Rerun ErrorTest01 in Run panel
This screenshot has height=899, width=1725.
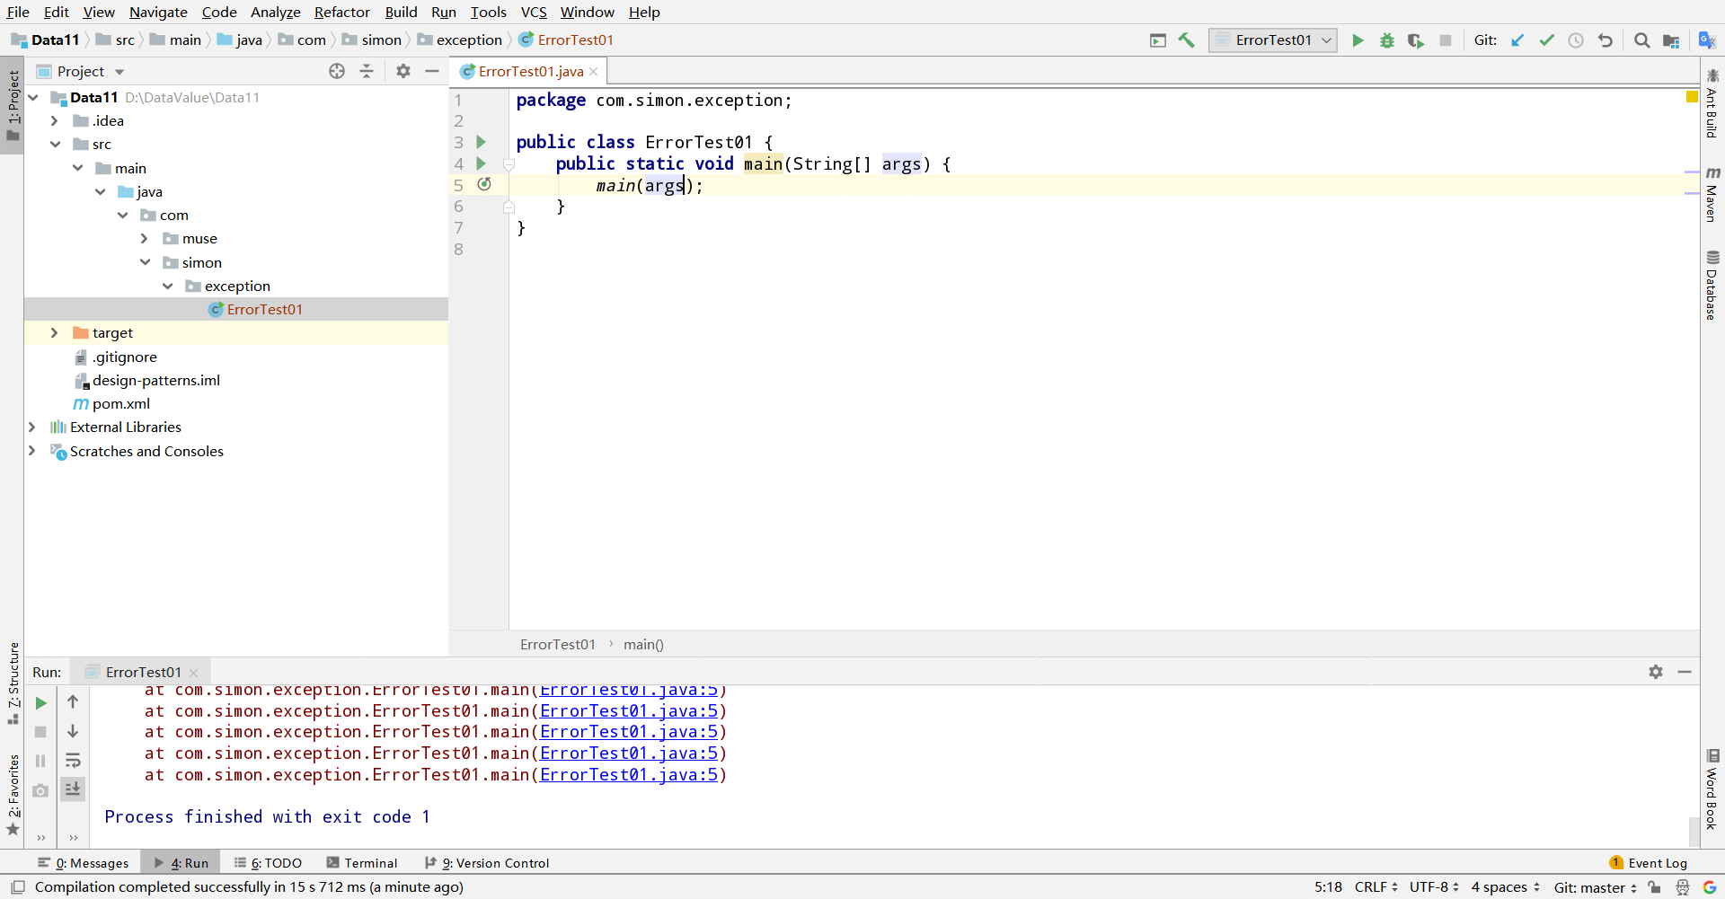pos(40,703)
